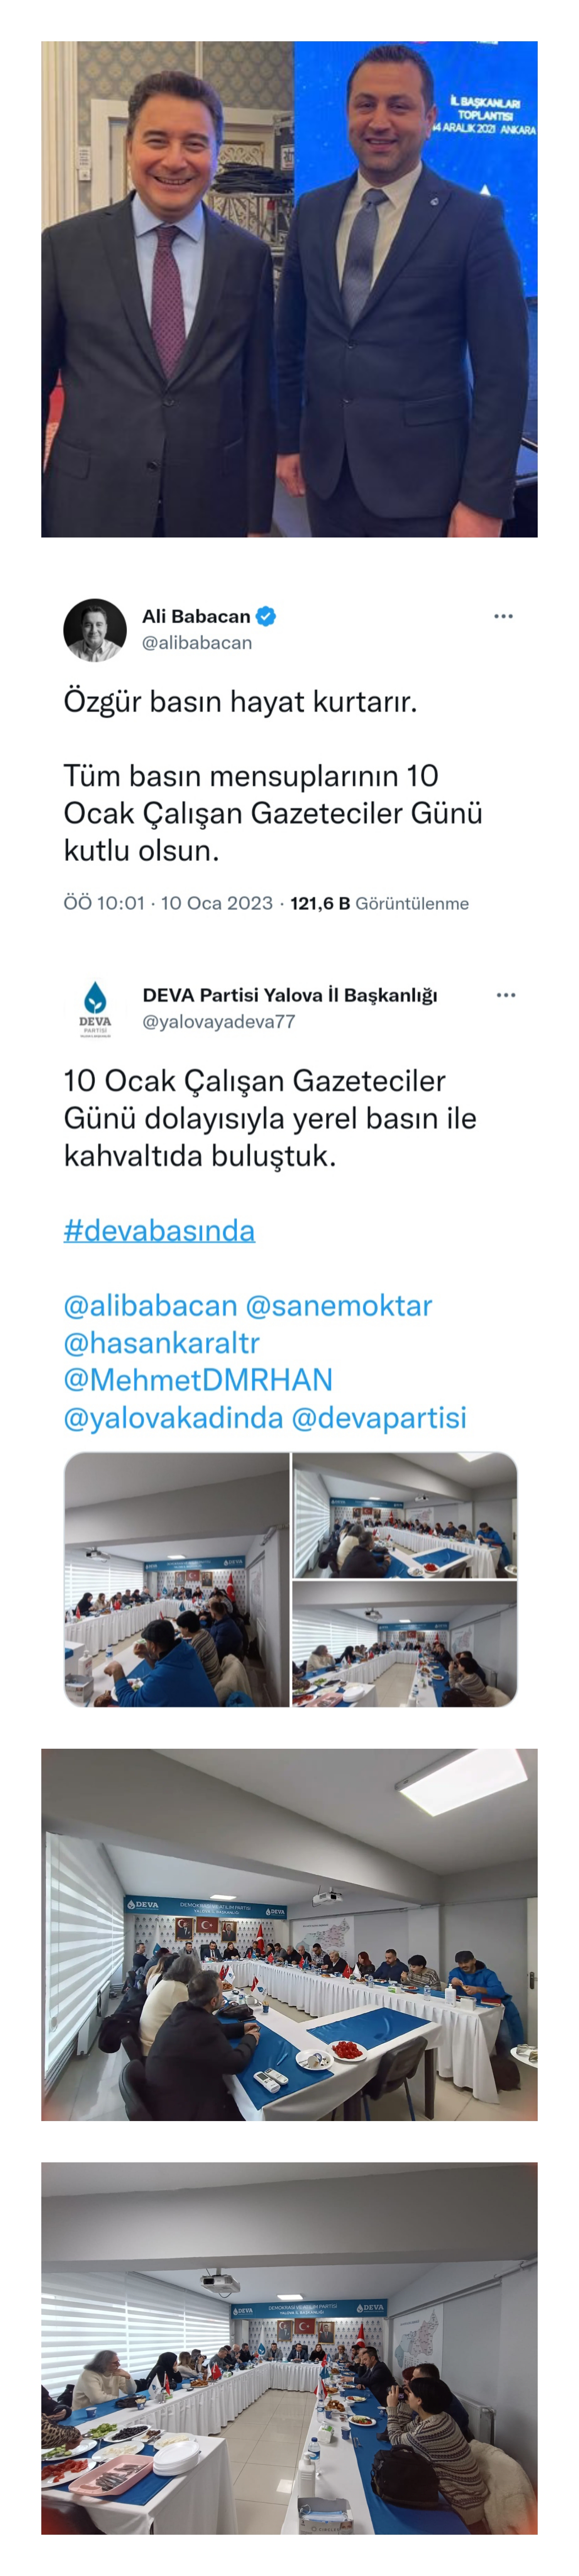Open Ali Babacan's profile avatar
Image resolution: width=579 pixels, height=2576 pixels.
[95, 630]
